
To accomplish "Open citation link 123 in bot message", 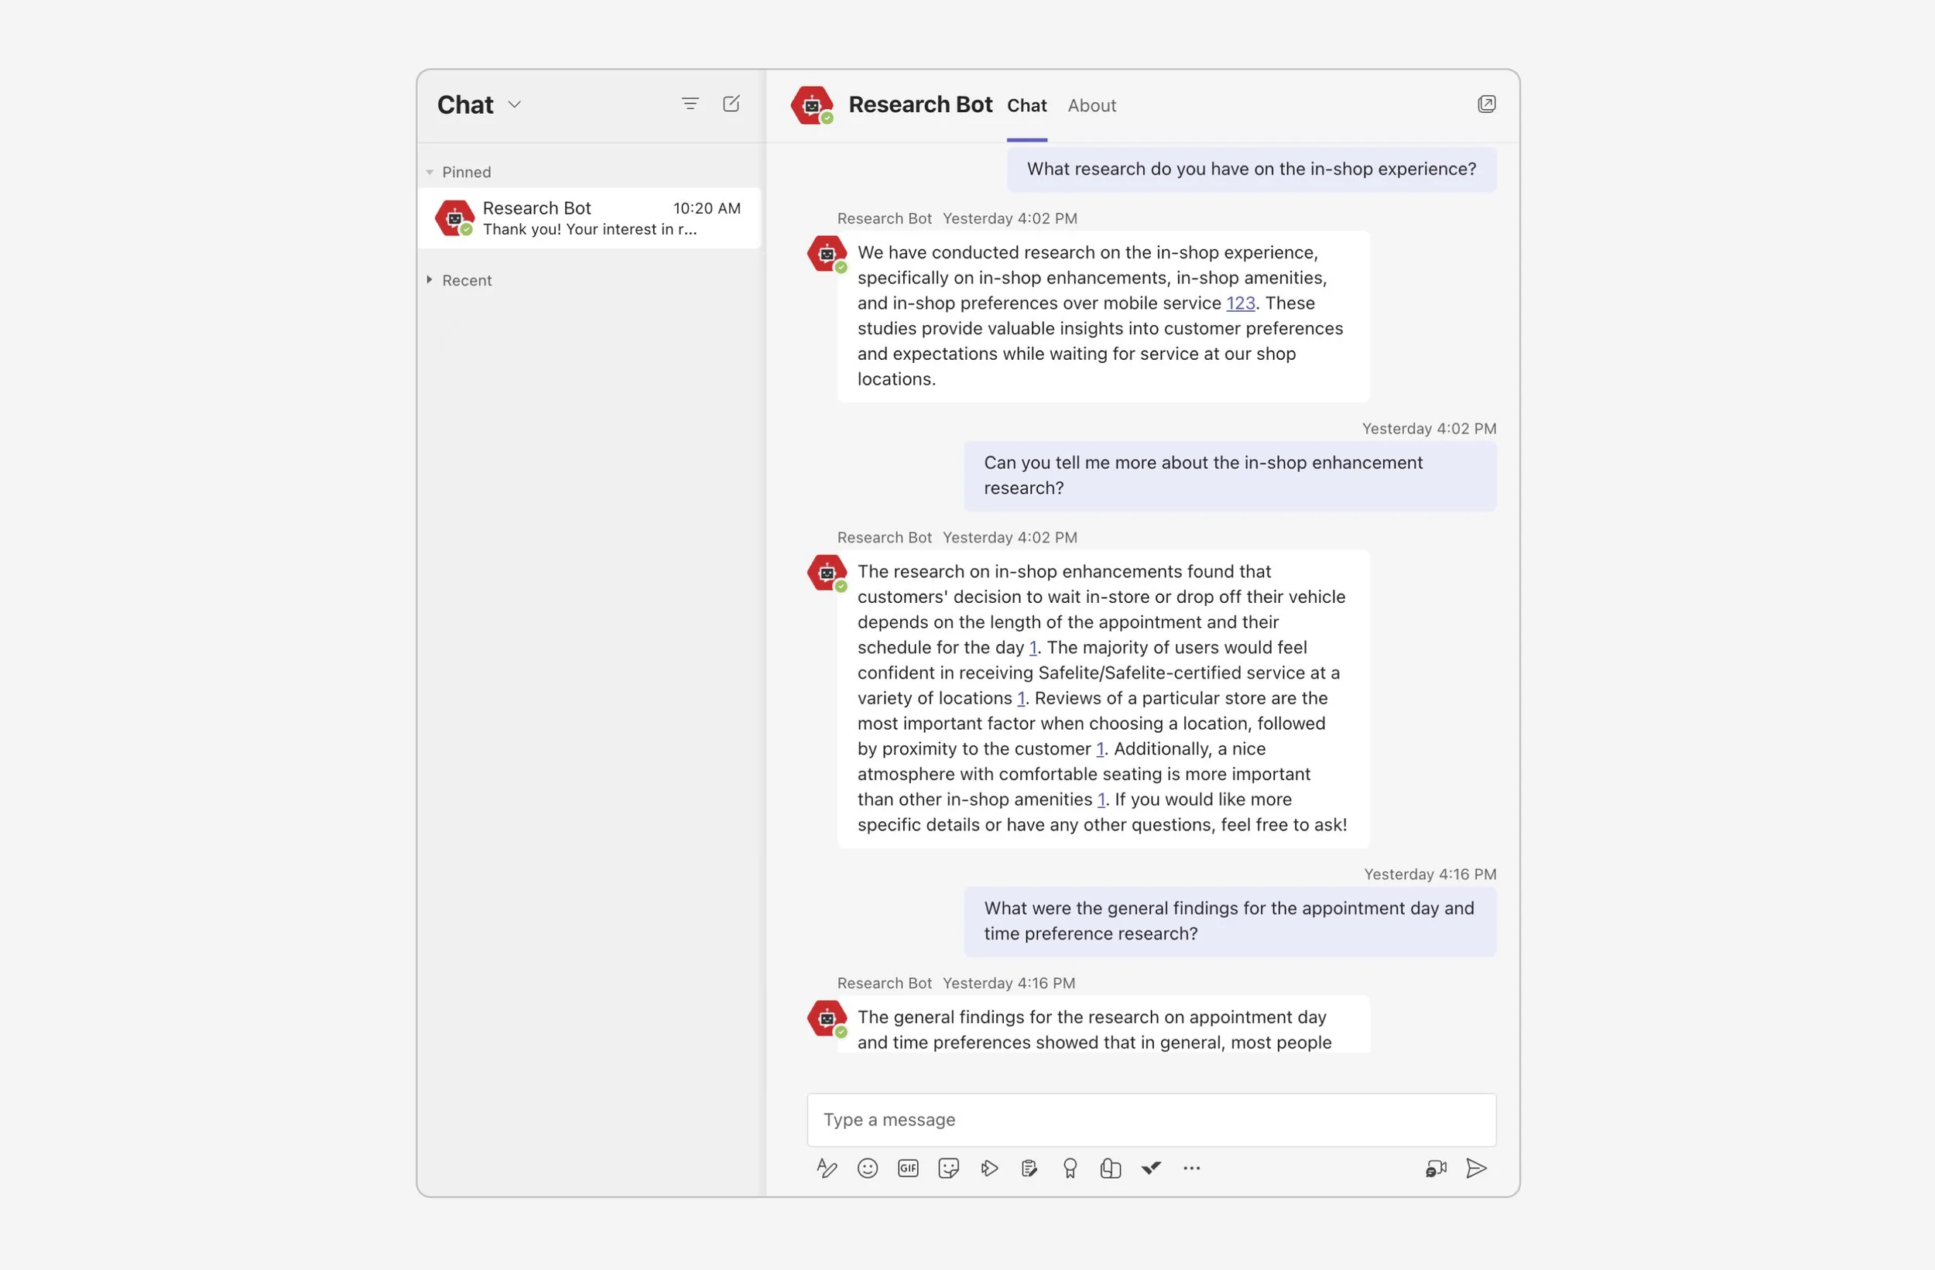I will pos(1240,303).
